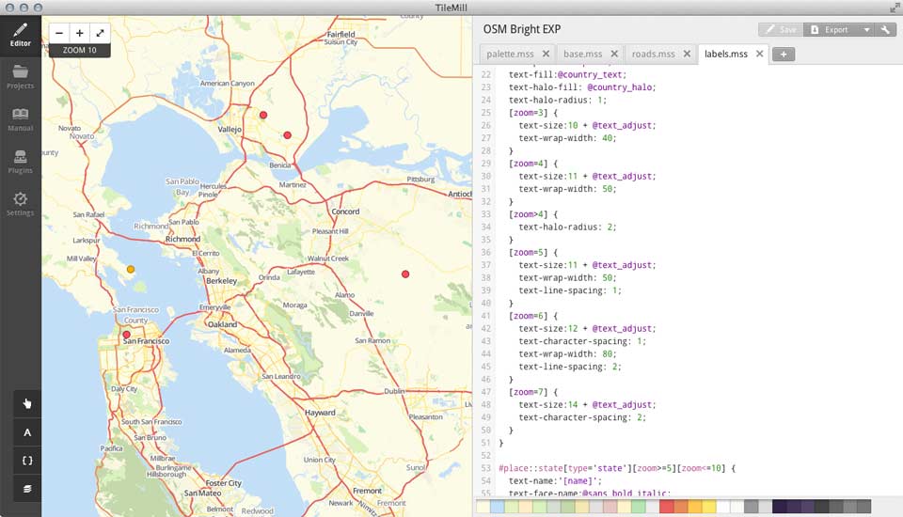Click the upper red marker north of Vallejo
Viewport: 903px width, 517px height.
(263, 115)
